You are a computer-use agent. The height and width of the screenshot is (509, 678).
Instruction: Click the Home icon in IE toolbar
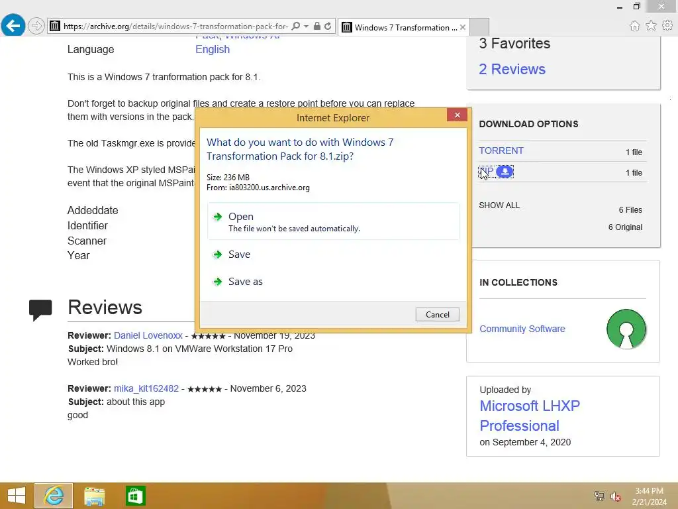tap(634, 26)
